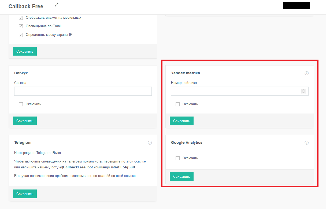The width and height of the screenshot is (326, 209).
Task: Focus the Вебхук 'Ссылка' input field
Action: 83,91
